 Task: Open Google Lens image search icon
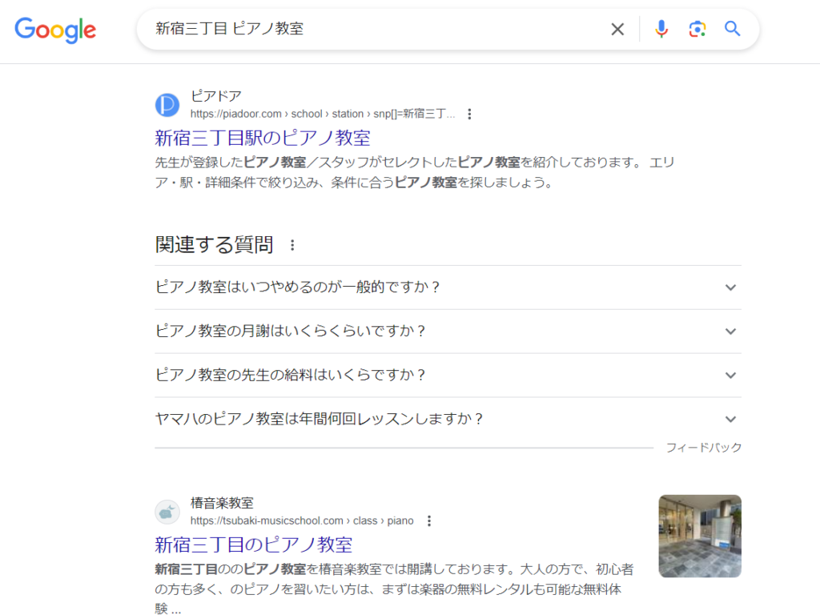pos(697,30)
